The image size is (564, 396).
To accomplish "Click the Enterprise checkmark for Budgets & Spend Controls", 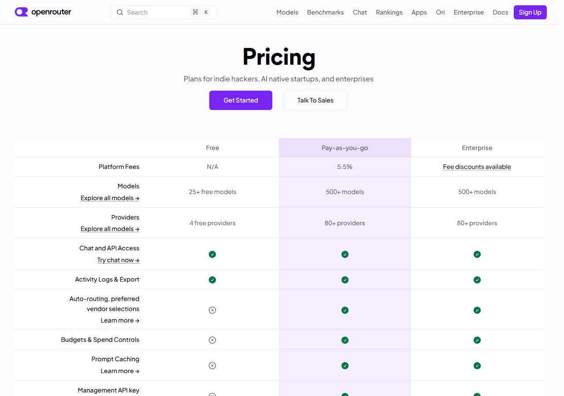I will point(477,340).
